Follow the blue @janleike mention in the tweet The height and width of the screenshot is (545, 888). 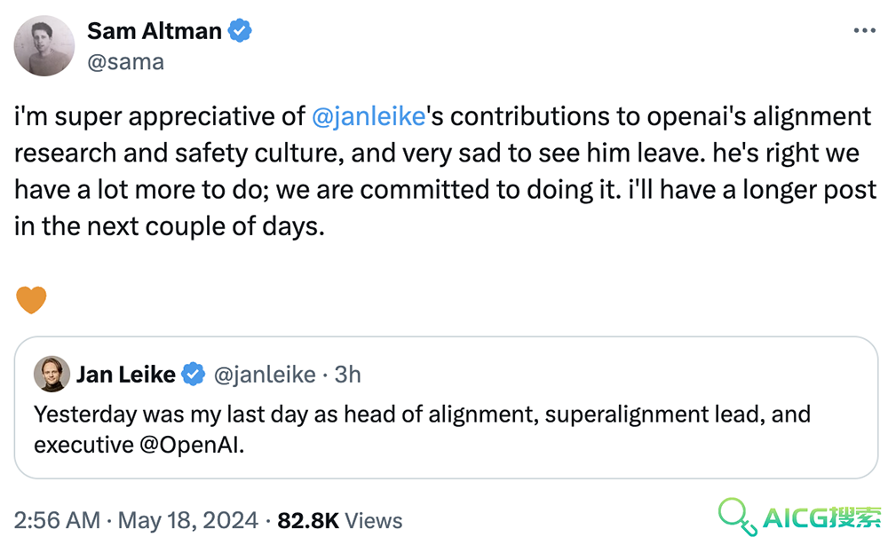tap(369, 116)
